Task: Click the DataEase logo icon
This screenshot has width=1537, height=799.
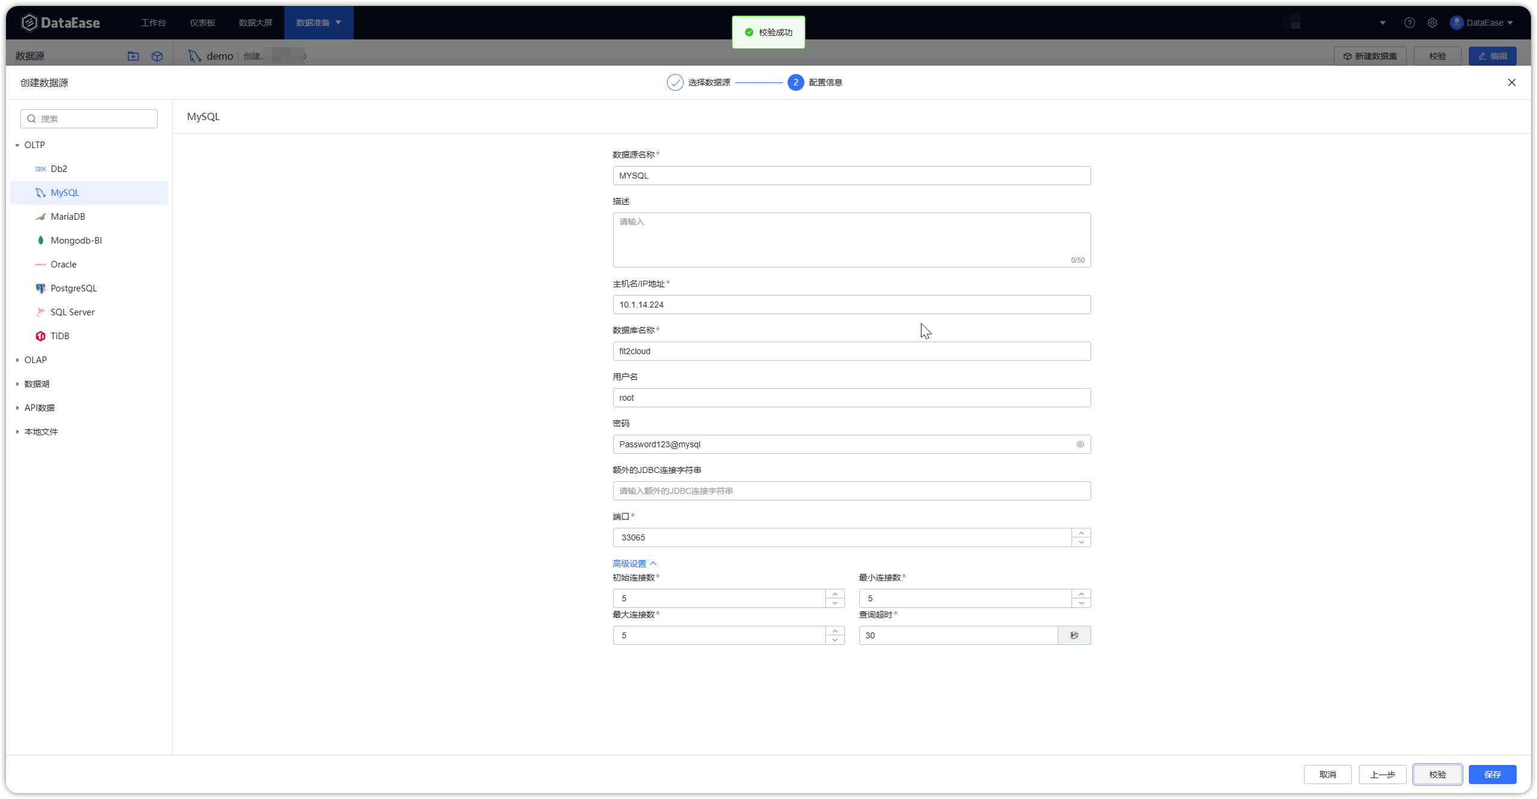Action: 29,22
